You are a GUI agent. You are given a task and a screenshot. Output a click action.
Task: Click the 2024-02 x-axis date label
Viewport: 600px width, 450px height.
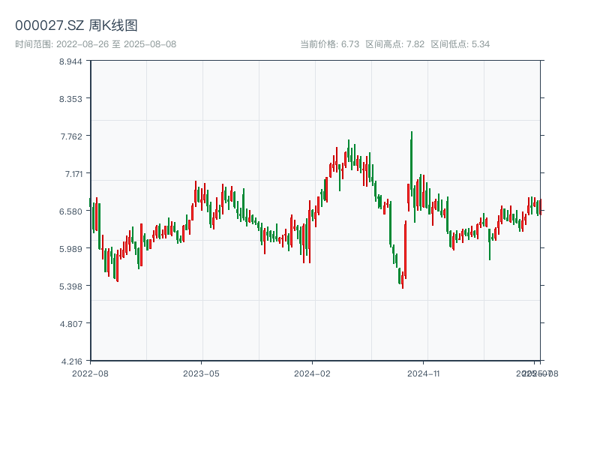point(313,373)
